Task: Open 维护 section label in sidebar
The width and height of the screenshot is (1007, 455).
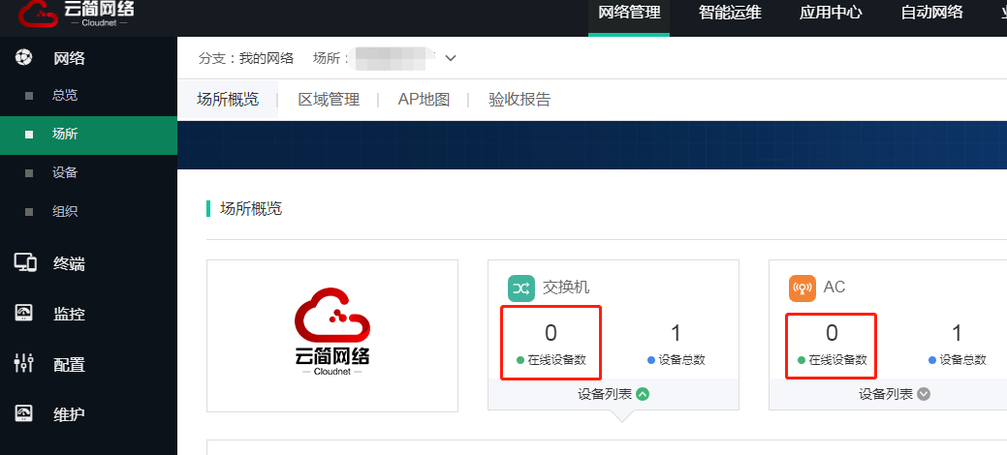Action: 70,414
